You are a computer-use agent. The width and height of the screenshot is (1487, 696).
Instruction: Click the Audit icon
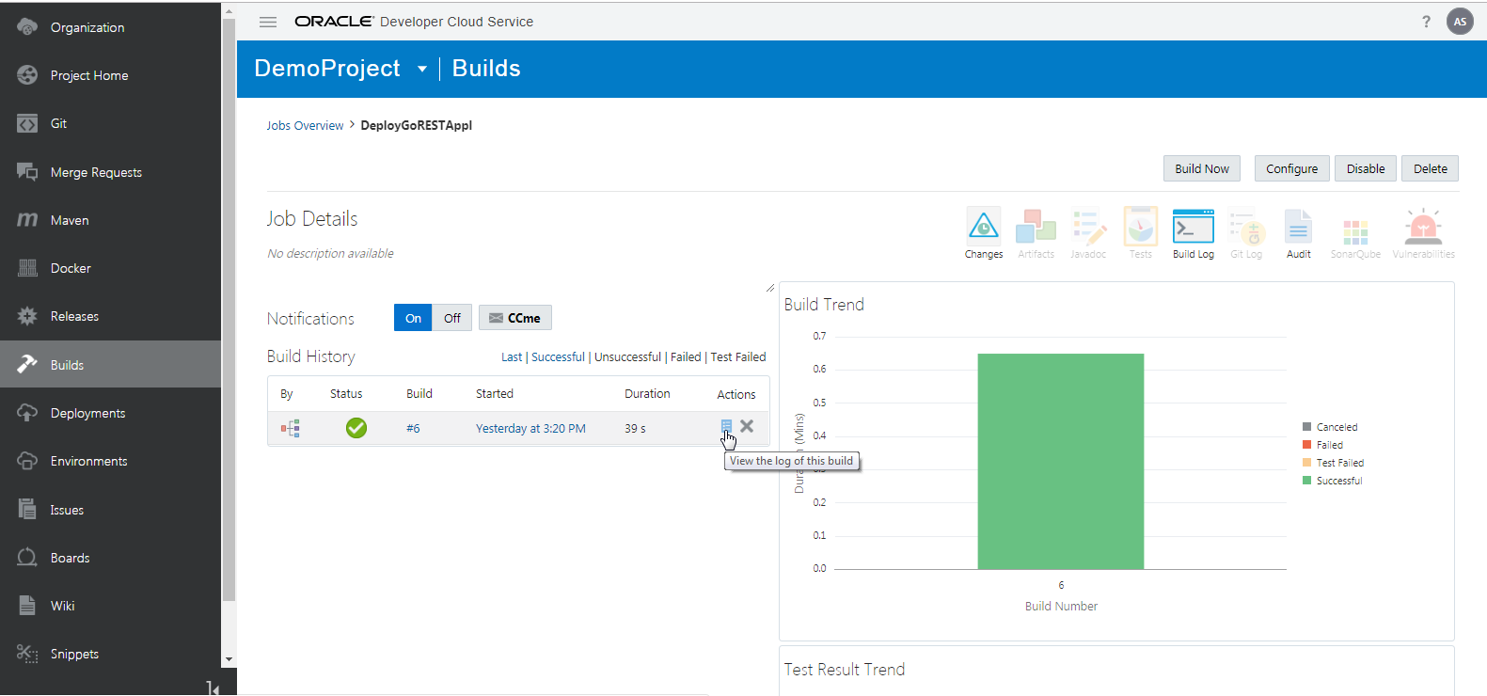(1298, 228)
